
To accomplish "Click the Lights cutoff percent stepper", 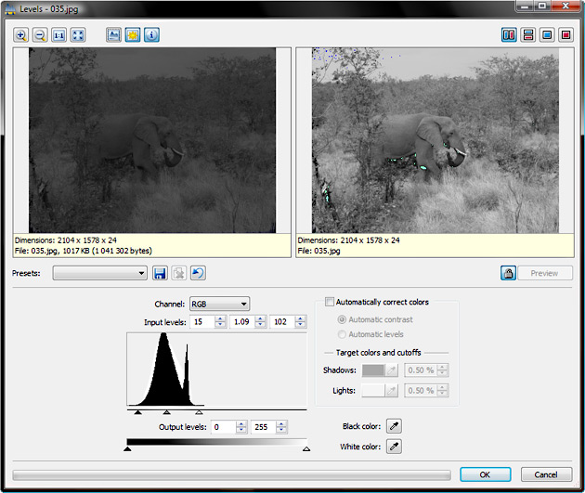I will [442, 391].
